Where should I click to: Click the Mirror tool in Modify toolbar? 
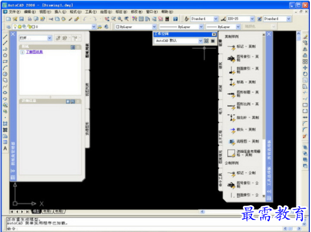tap(305, 49)
